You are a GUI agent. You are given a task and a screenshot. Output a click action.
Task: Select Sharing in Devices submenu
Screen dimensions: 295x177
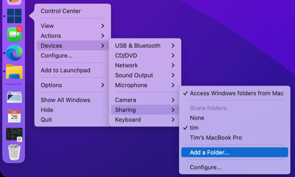(x=145, y=110)
